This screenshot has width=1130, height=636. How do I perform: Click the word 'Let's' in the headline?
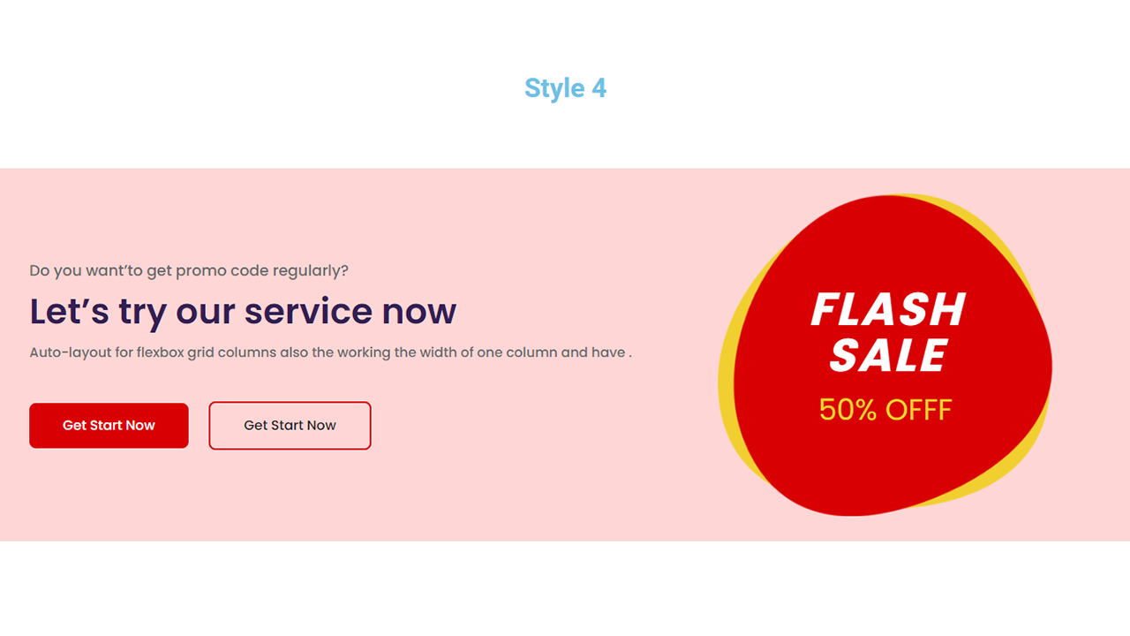(70, 311)
